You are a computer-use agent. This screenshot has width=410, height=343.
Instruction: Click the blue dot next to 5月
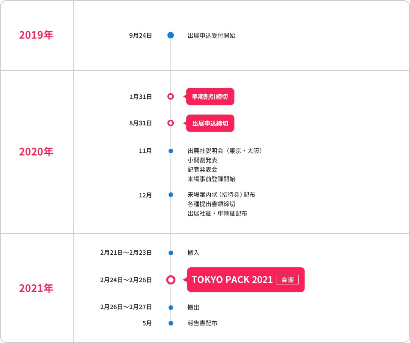pyautogui.click(x=171, y=323)
